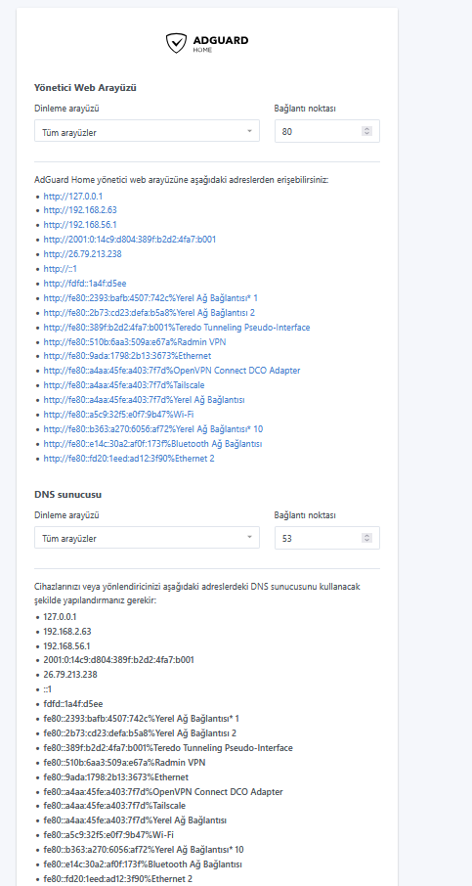Select DNS address 26.79.213.238 text

tap(70, 675)
